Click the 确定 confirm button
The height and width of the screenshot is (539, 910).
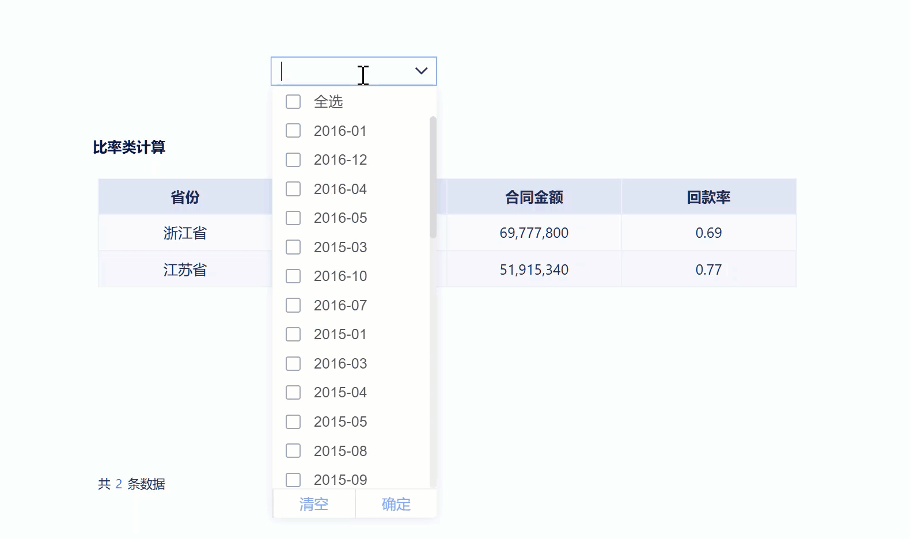point(396,504)
